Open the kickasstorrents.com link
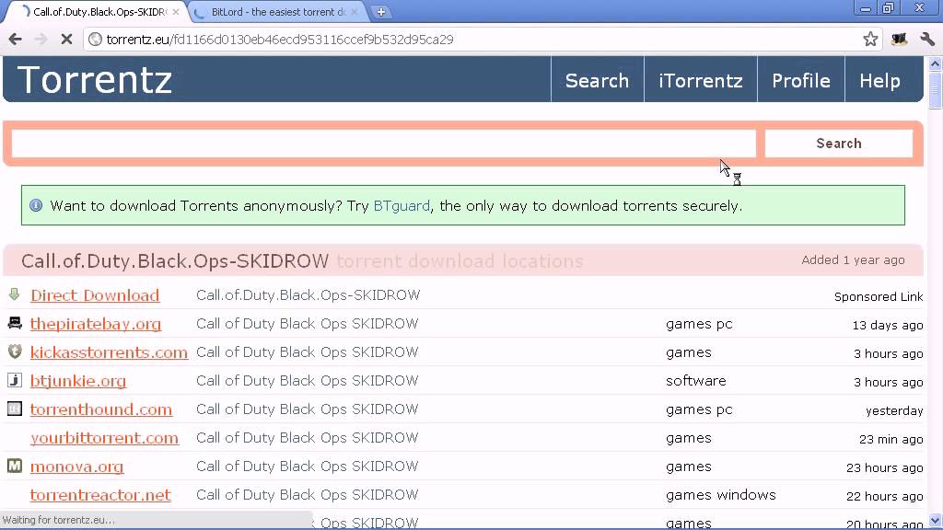The width and height of the screenshot is (943, 530). (x=109, y=352)
